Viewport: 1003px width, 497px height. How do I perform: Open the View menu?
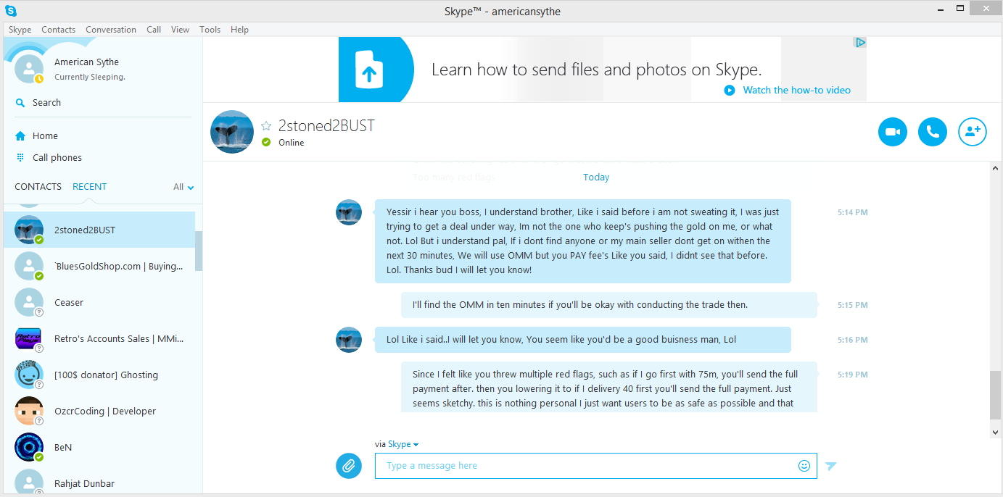(180, 30)
